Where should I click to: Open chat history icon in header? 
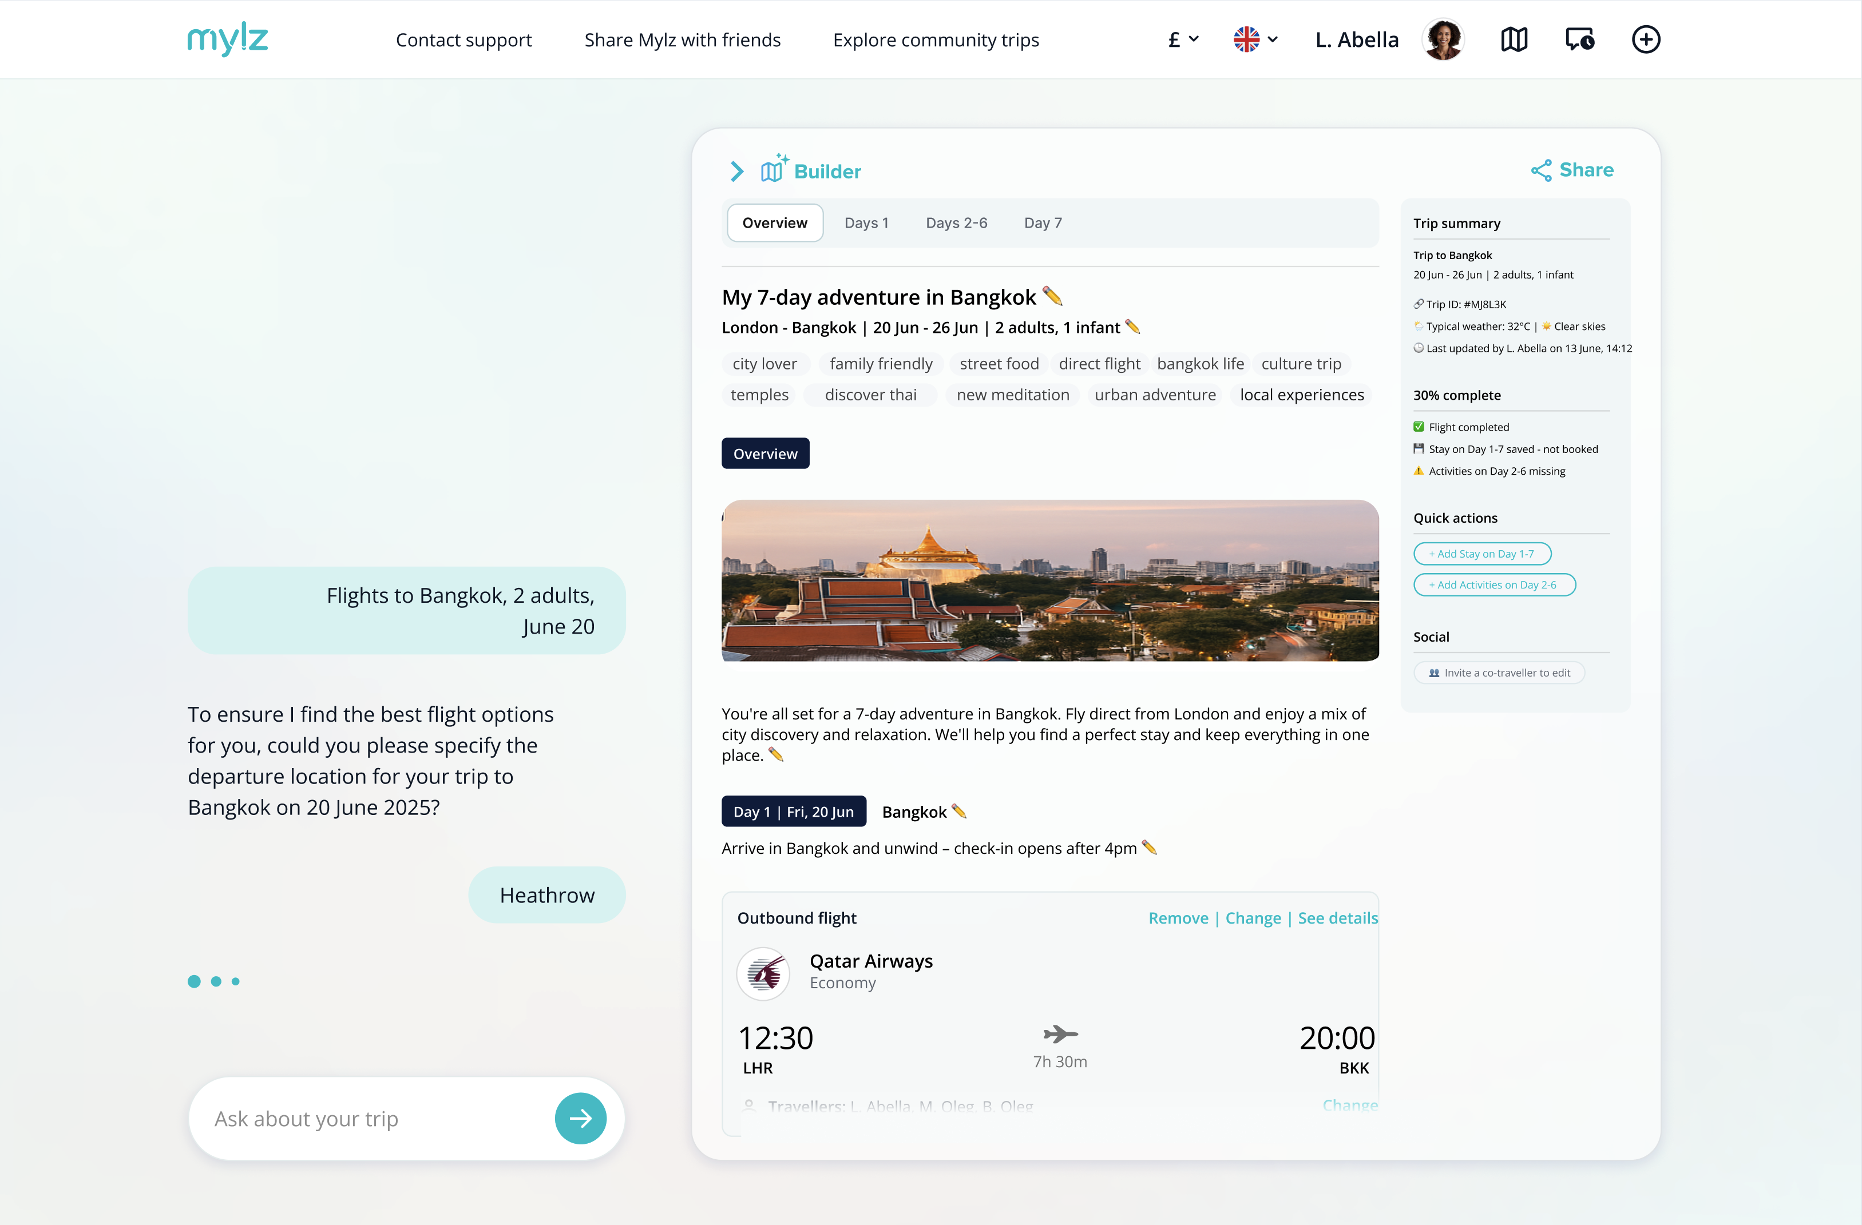pos(1579,39)
